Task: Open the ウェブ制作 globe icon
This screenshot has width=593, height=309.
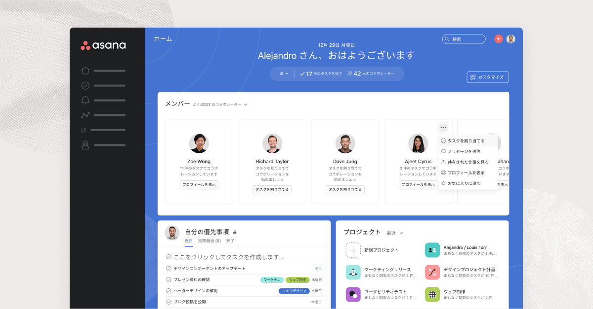Action: pos(432,295)
